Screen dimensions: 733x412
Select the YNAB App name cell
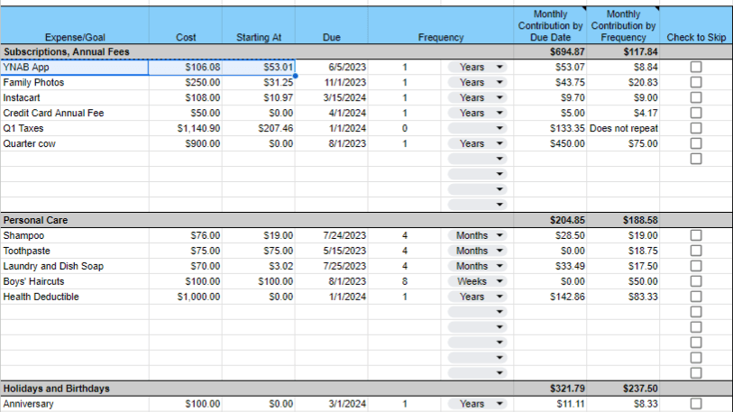click(x=75, y=67)
